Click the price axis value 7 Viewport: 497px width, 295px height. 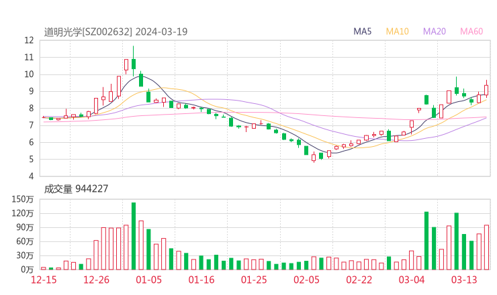point(31,125)
